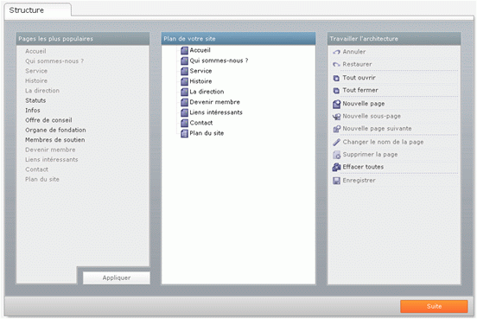Click the page icon beside Histoire in site plan
Screen dimensions: 477x319
(x=184, y=81)
